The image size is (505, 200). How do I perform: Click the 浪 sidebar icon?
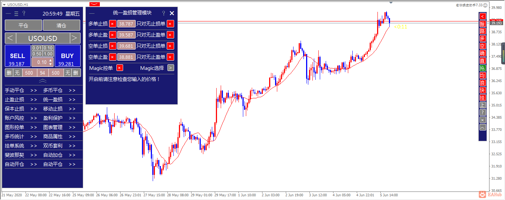click(482, 83)
